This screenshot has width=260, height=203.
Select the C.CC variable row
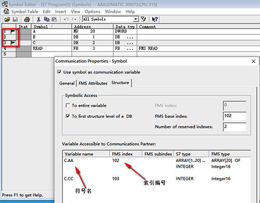point(157,179)
